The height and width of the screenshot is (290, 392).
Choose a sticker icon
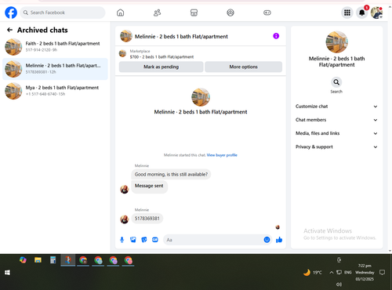(144, 240)
